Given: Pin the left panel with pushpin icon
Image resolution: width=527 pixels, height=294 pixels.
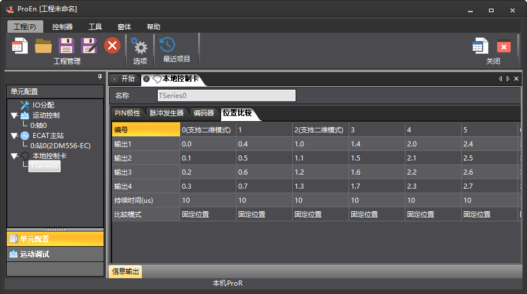Looking at the screenshot, I should (x=100, y=77).
